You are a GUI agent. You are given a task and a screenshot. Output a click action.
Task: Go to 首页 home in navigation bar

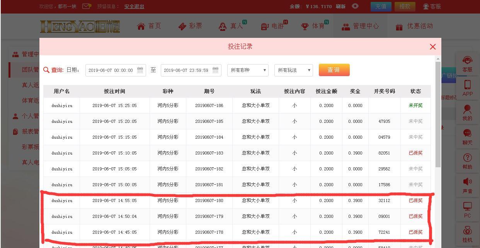coord(149,26)
